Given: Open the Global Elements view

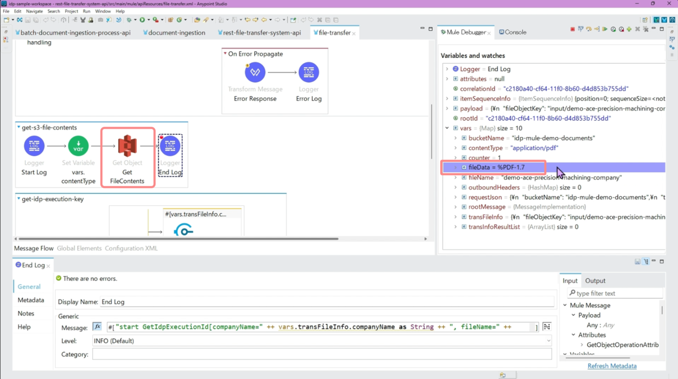Looking at the screenshot, I should 79,248.
